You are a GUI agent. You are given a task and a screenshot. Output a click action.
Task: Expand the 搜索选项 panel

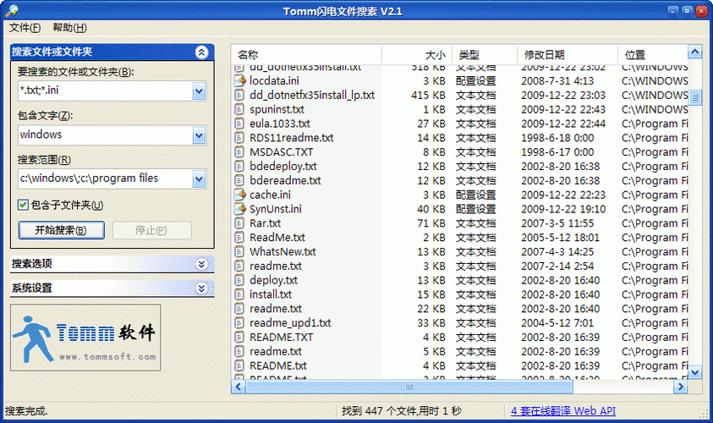coord(202,264)
